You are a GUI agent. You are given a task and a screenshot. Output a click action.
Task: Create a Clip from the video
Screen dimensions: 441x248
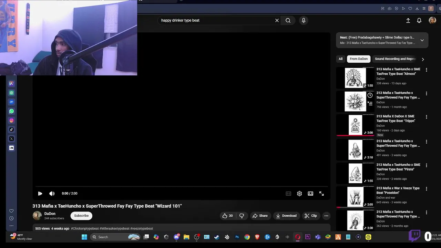[x=310, y=216]
